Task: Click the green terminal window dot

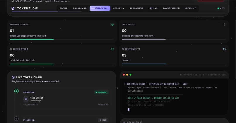Action: tap(130, 75)
